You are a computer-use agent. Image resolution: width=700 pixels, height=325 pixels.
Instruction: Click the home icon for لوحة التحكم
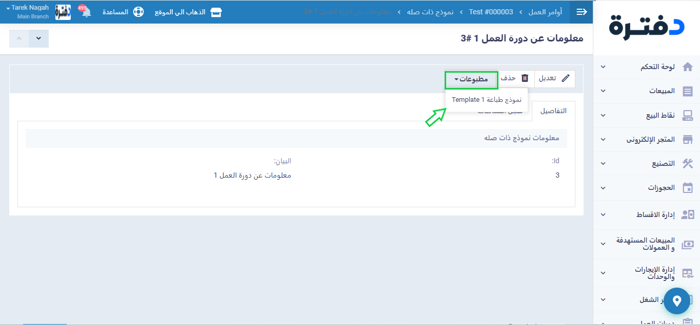pyautogui.click(x=687, y=67)
